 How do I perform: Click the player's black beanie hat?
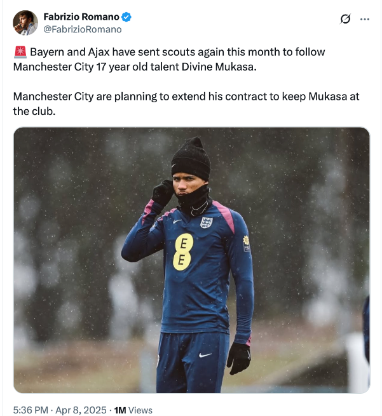(x=190, y=158)
